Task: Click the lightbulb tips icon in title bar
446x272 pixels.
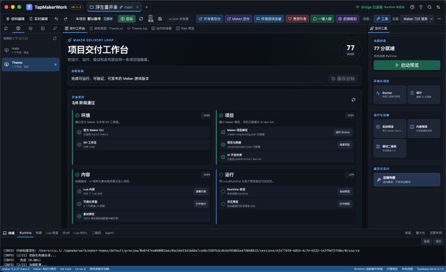Action: click(x=421, y=7)
